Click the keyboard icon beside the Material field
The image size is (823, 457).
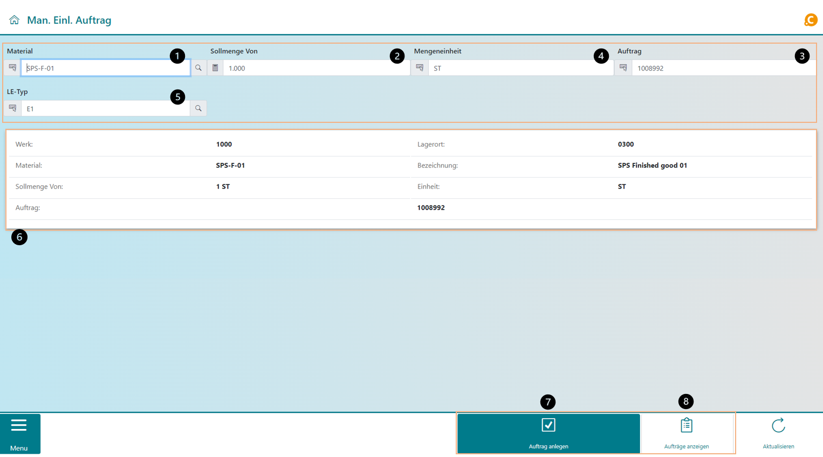[x=12, y=68]
